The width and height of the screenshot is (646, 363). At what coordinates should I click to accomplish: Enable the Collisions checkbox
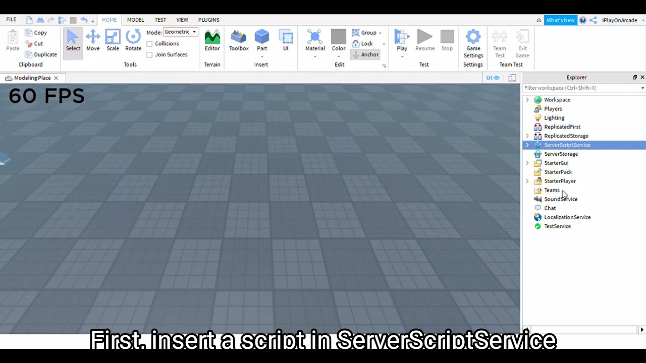click(x=149, y=44)
